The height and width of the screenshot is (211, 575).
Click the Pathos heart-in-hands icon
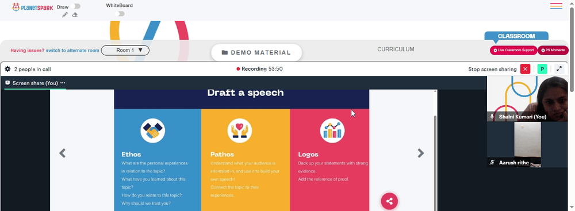click(239, 131)
